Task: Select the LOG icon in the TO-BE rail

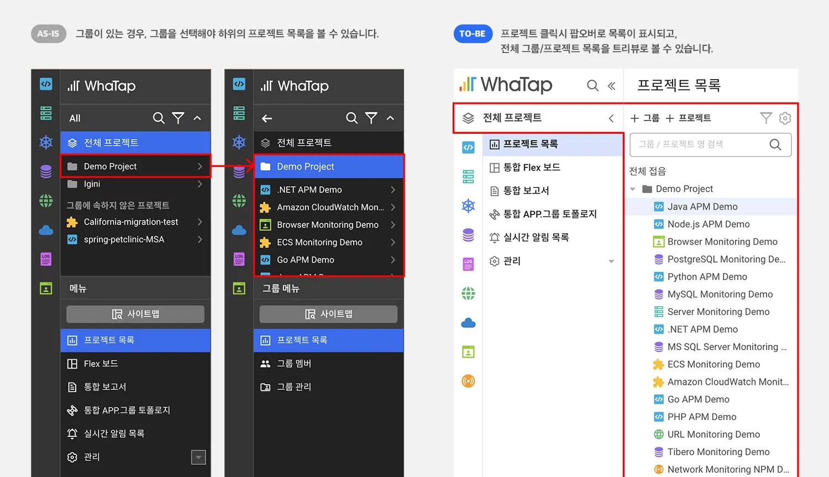Action: (x=468, y=265)
